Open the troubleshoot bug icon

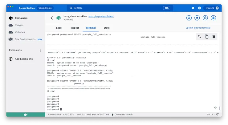click(193, 8)
